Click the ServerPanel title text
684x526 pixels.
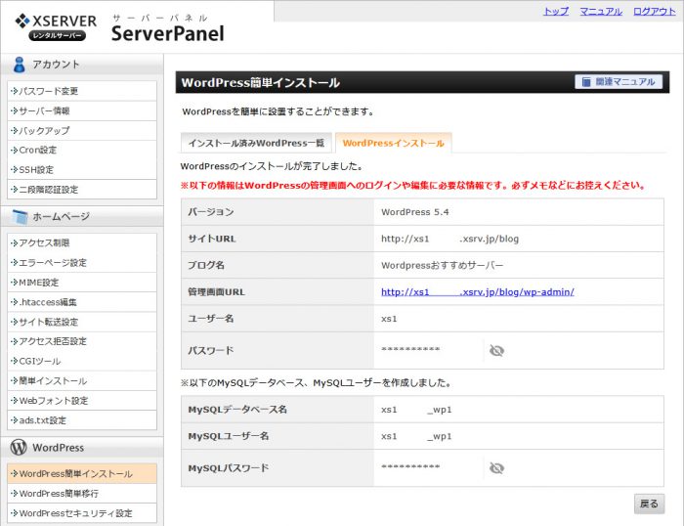click(167, 33)
